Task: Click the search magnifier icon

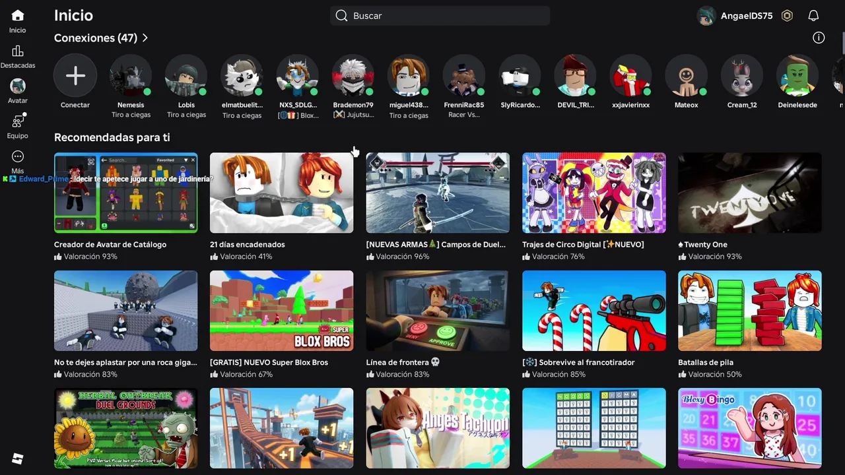Action: (x=341, y=16)
